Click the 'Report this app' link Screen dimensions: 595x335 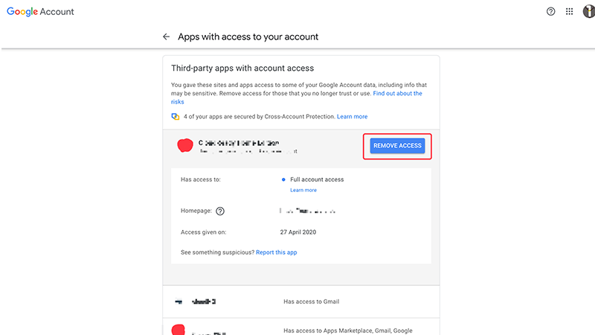coord(276,252)
